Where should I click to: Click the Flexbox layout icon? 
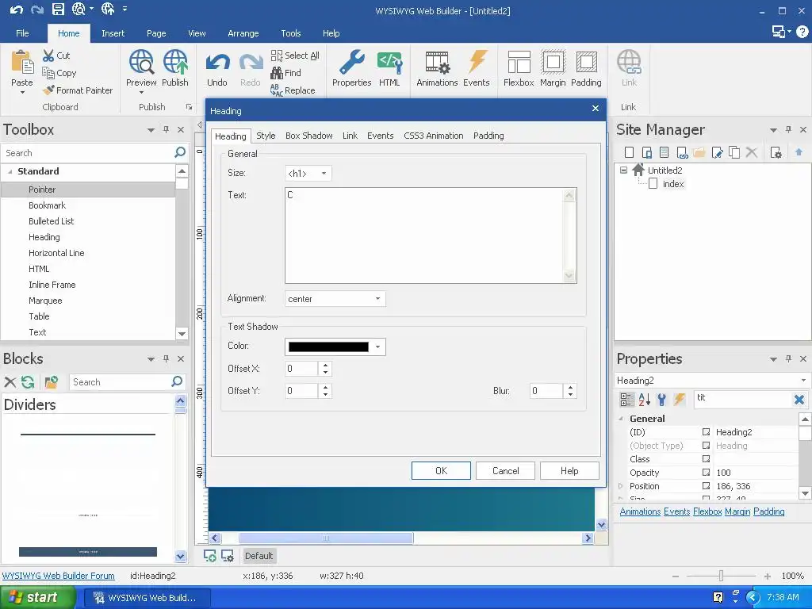tap(519, 62)
